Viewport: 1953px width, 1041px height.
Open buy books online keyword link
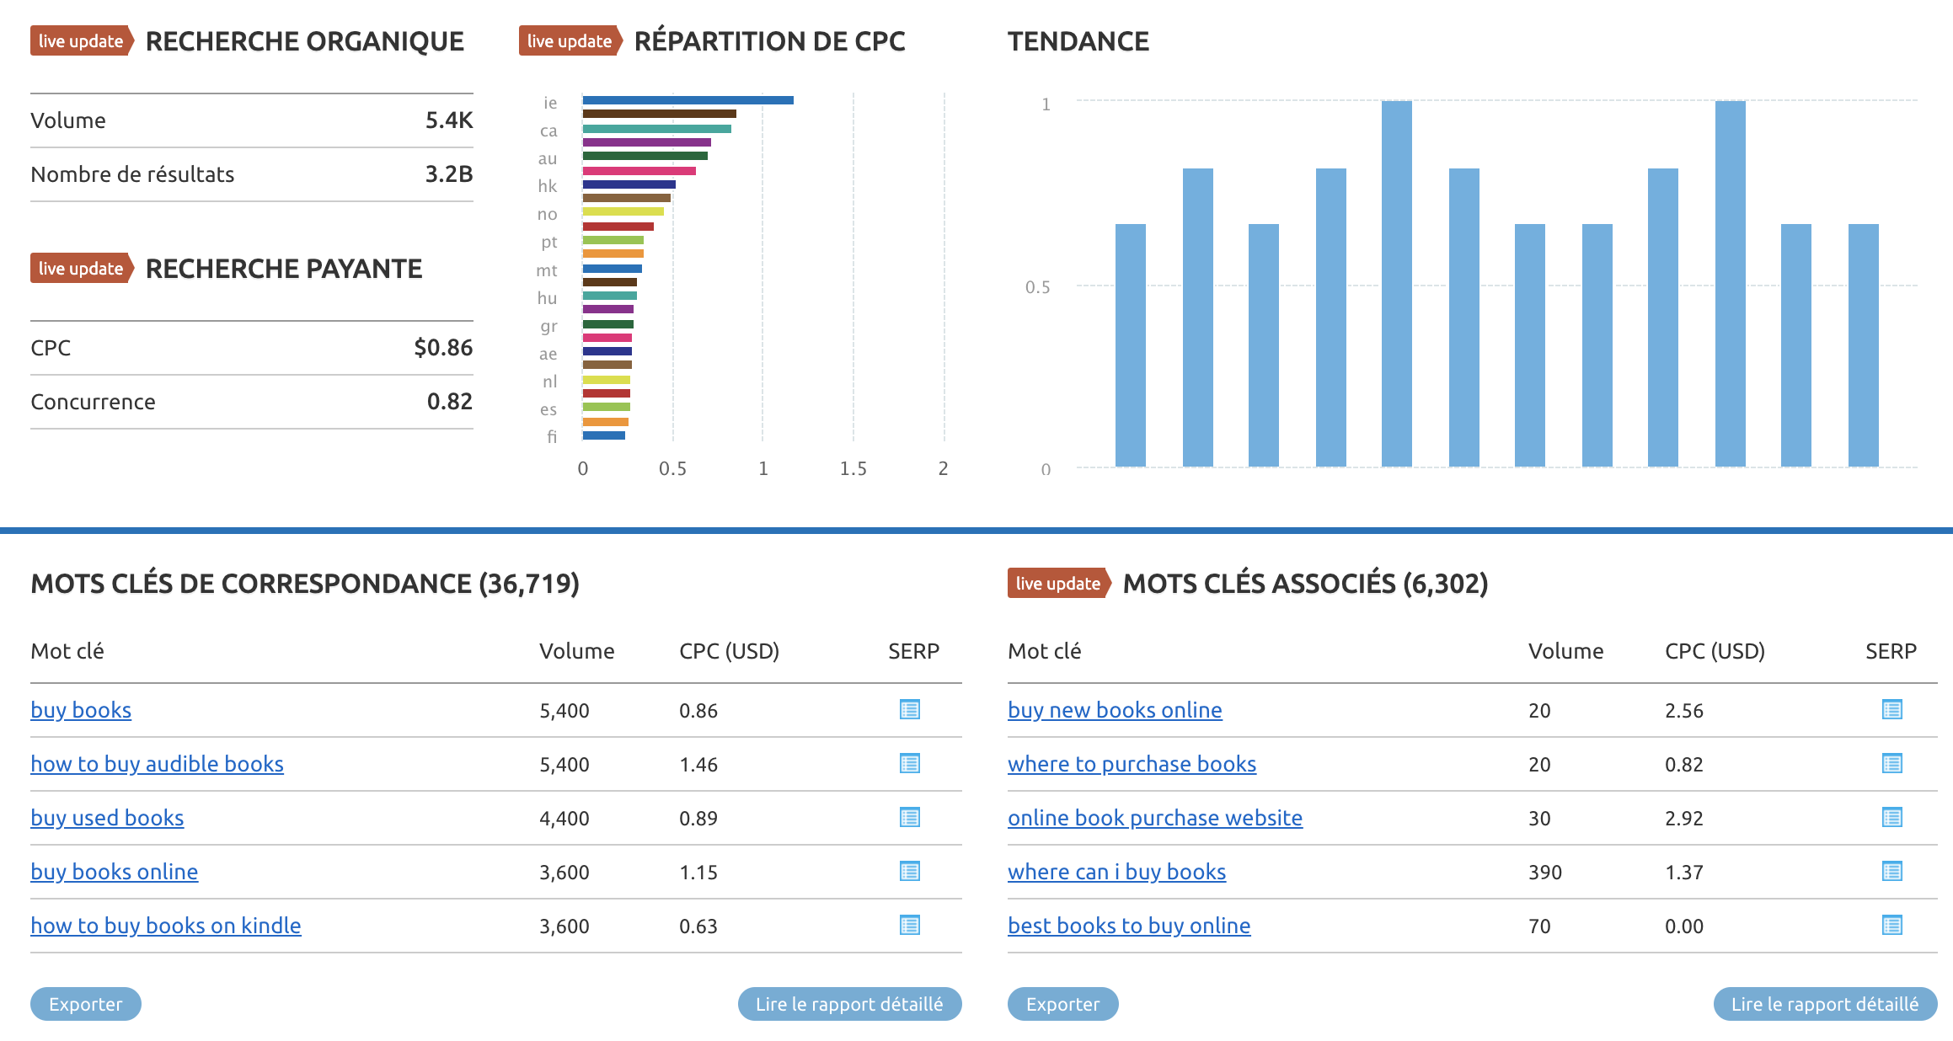tap(114, 872)
